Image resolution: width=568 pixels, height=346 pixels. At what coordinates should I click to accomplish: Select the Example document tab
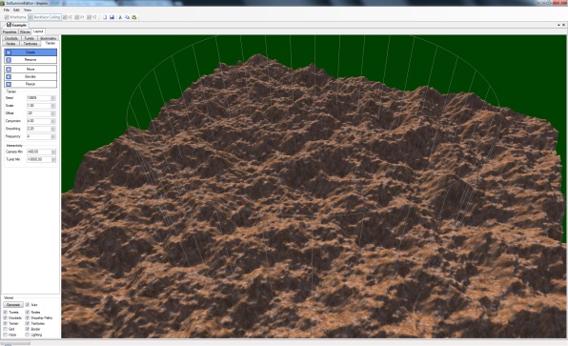point(15,25)
